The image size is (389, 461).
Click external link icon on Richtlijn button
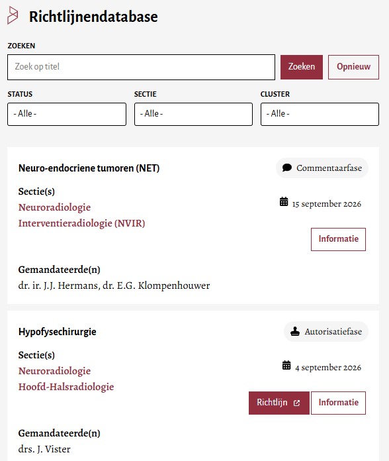point(297,403)
